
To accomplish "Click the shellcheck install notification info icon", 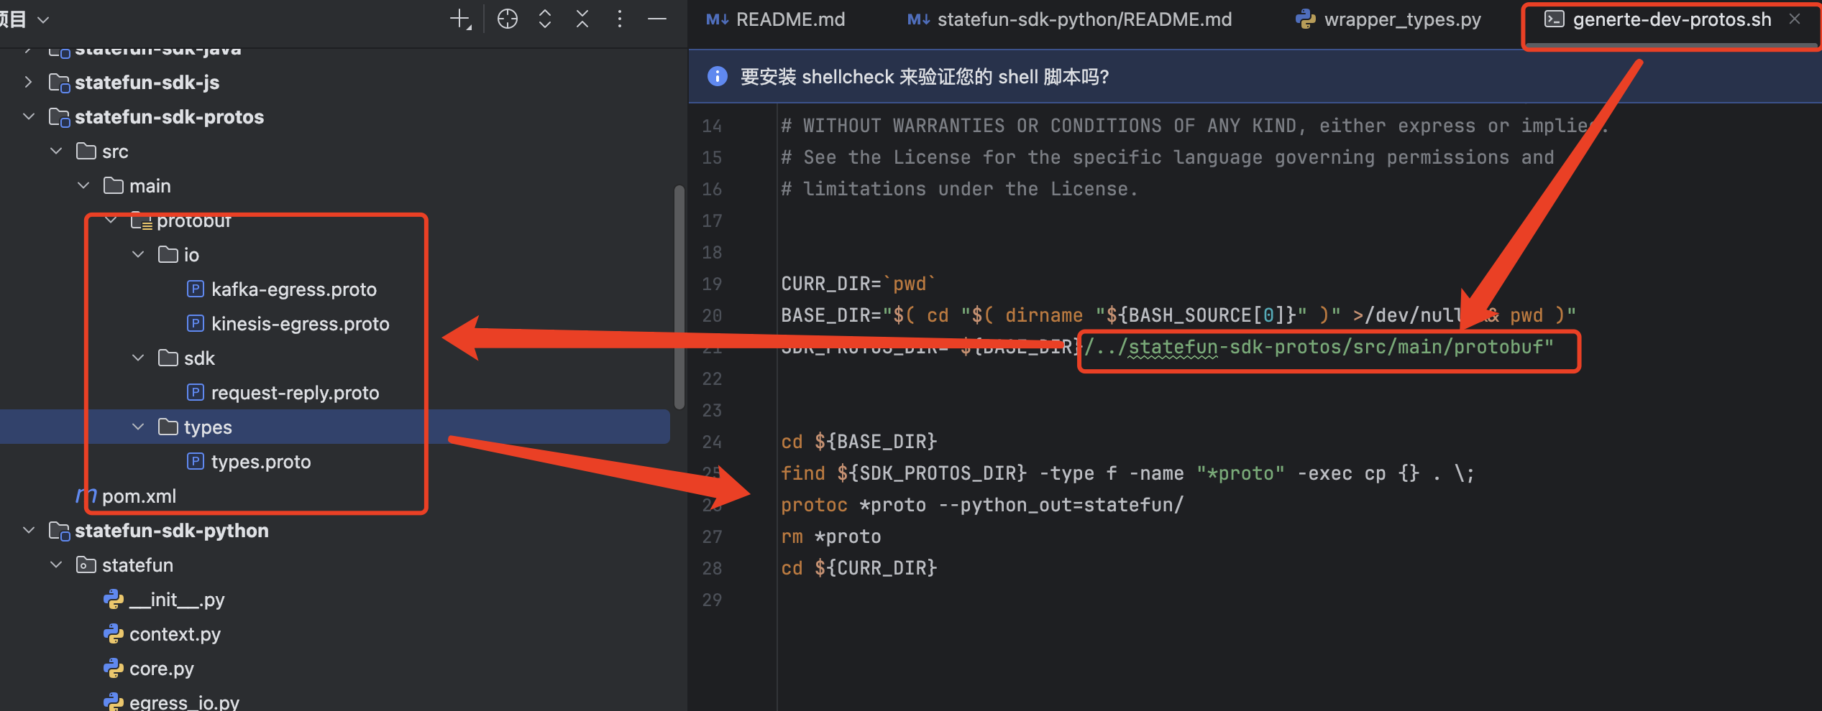I will pos(718,76).
